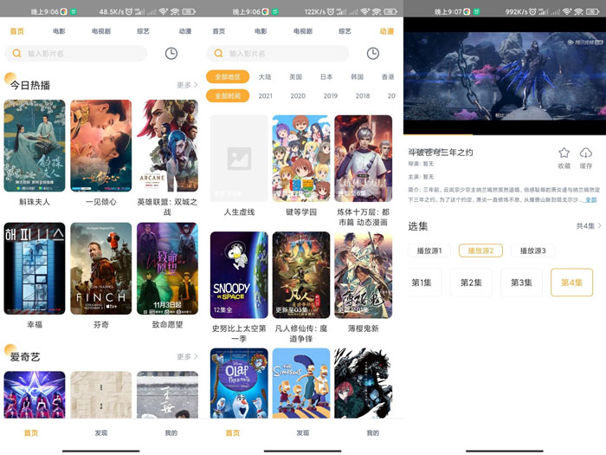Tap the clock icon above the 香港 filter
The image size is (606, 455).
tap(372, 53)
